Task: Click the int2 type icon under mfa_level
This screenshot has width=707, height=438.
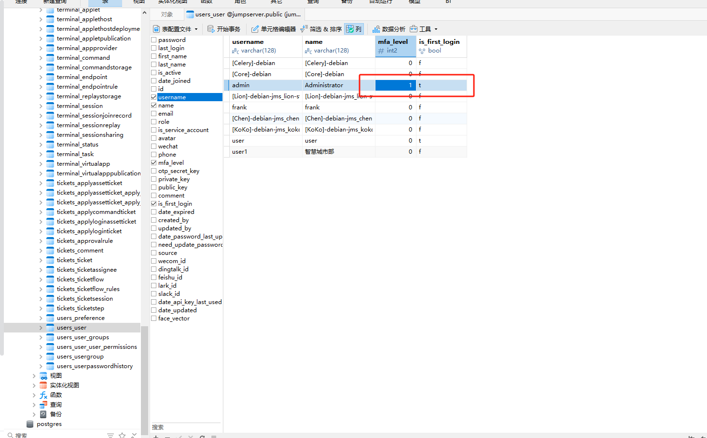Action: pos(381,51)
